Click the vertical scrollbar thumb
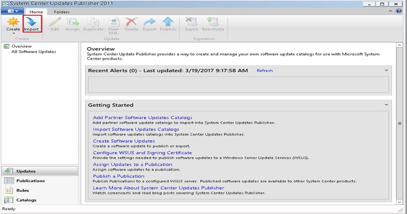Image resolution: width=407 pixels, height=214 pixels. (x=399, y=124)
